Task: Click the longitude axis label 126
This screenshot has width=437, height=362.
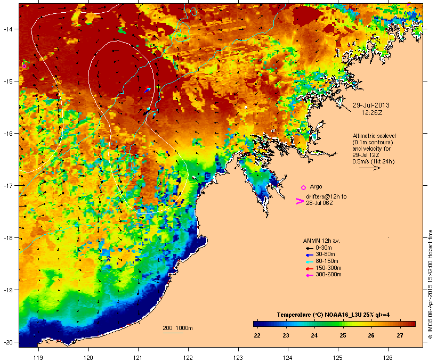Action: pyautogui.click(x=387, y=358)
